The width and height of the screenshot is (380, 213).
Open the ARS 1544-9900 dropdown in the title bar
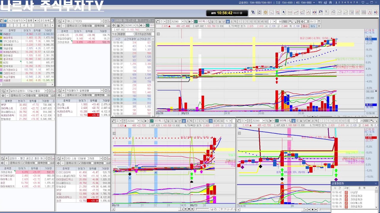pyautogui.click(x=314, y=2)
